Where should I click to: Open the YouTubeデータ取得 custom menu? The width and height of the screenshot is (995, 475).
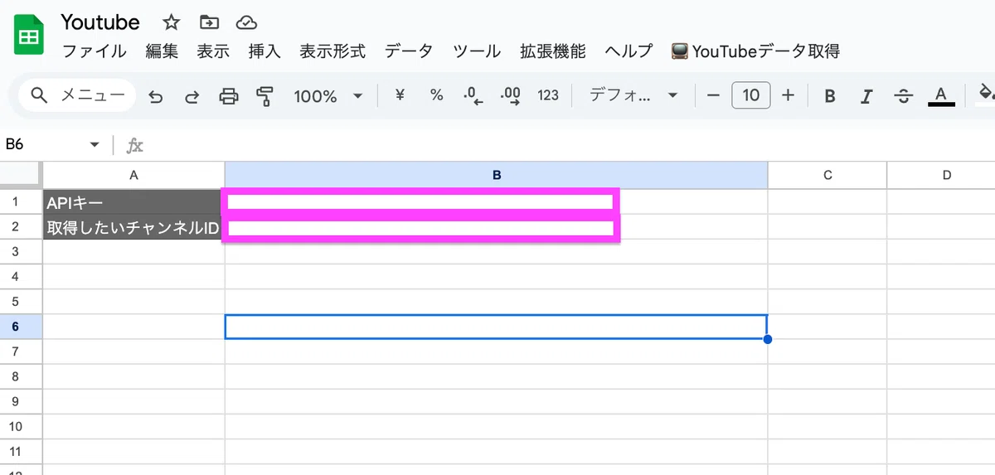(755, 51)
